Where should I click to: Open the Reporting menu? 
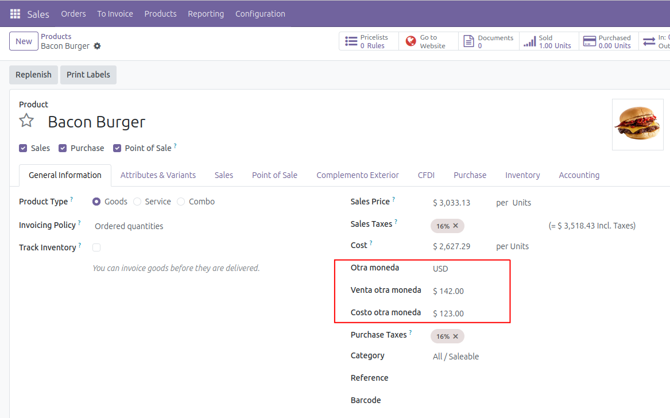pos(206,14)
